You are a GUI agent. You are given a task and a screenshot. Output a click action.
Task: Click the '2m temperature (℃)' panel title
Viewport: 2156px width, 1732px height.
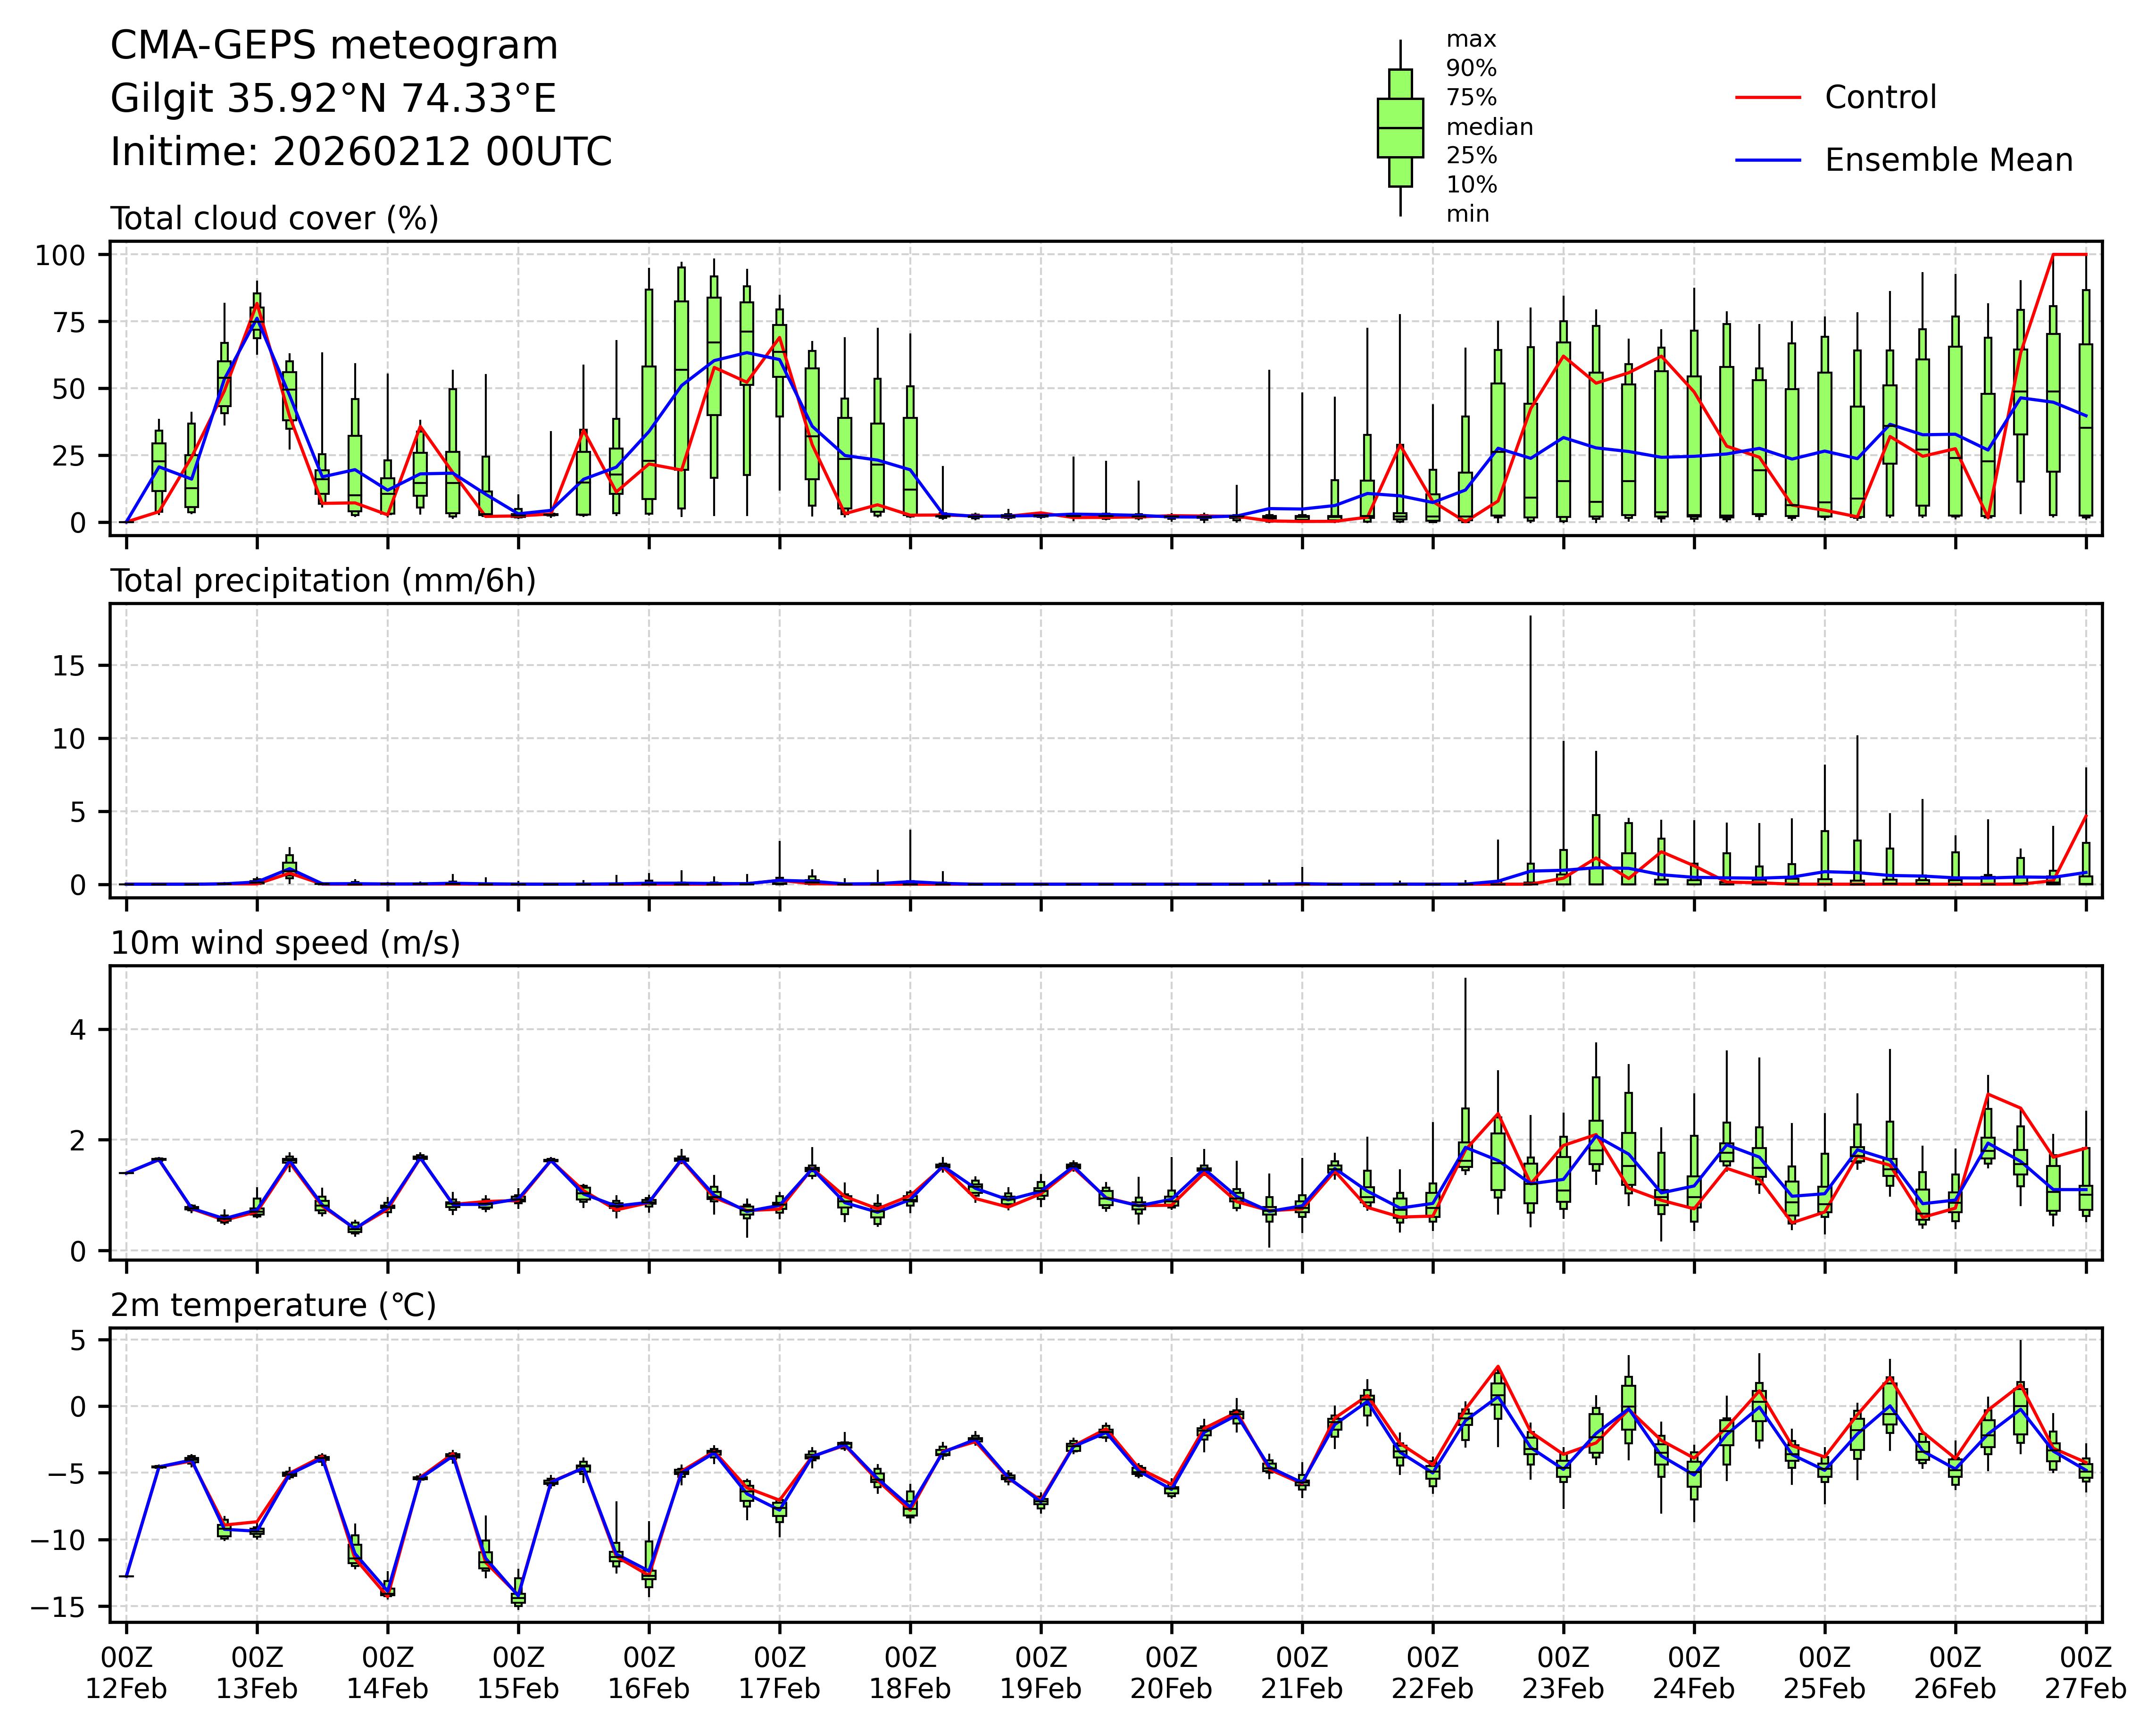[x=273, y=1305]
